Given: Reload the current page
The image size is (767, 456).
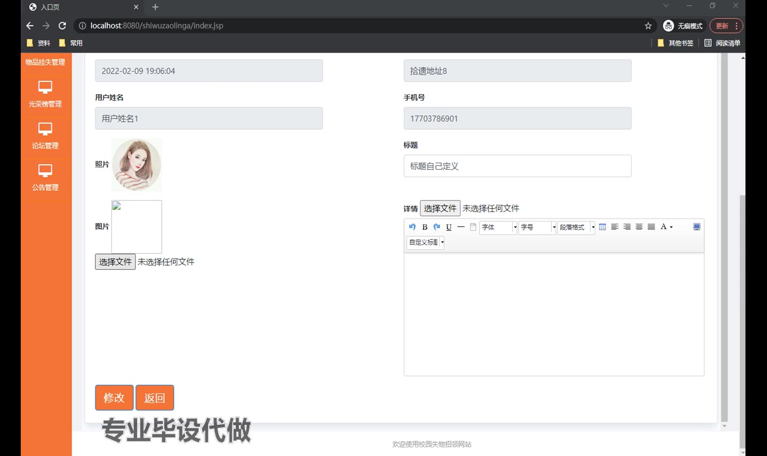Looking at the screenshot, I should click(x=62, y=26).
